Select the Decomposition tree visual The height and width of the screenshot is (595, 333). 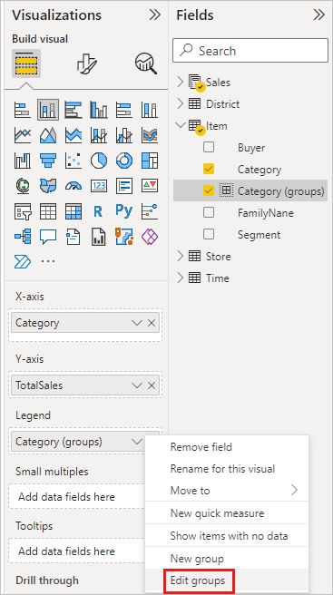[22, 237]
